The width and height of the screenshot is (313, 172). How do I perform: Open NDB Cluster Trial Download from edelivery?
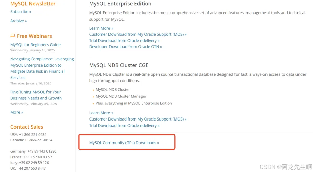click(x=124, y=126)
